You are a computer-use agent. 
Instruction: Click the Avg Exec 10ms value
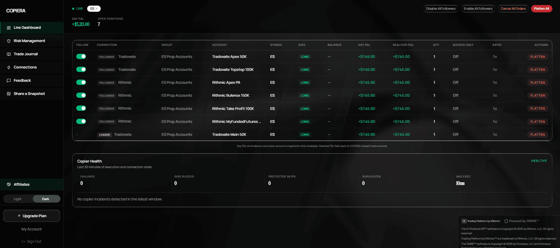point(460,183)
